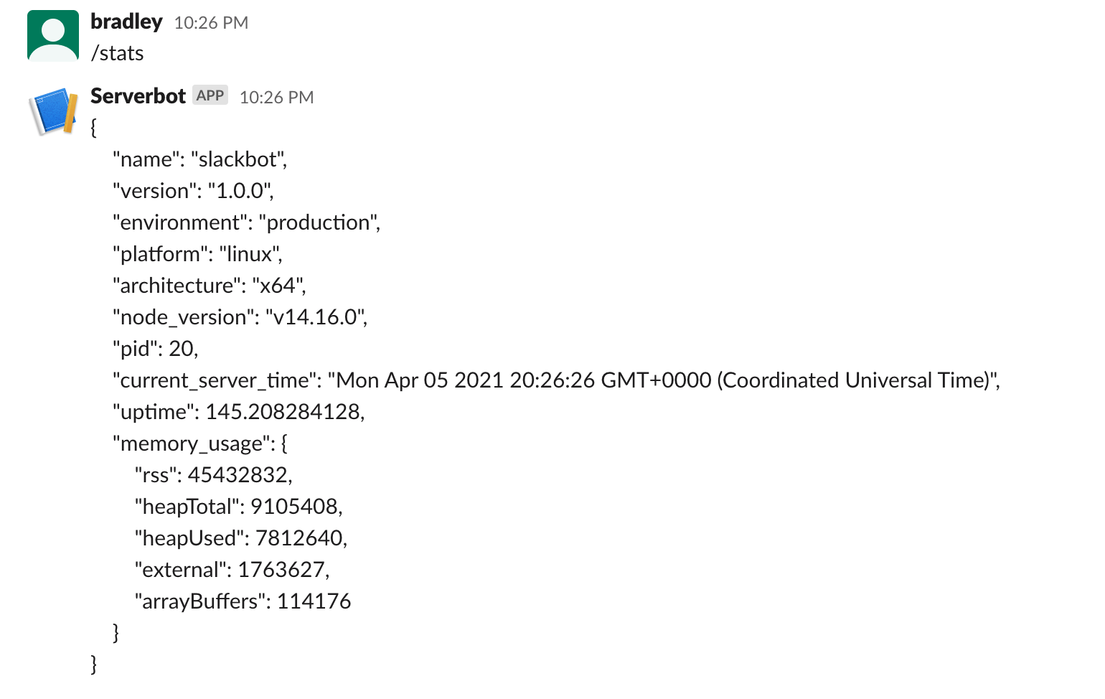Click the "arrayBuffers": 114176 line
Image resolution: width=1105 pixels, height=699 pixels.
(243, 601)
